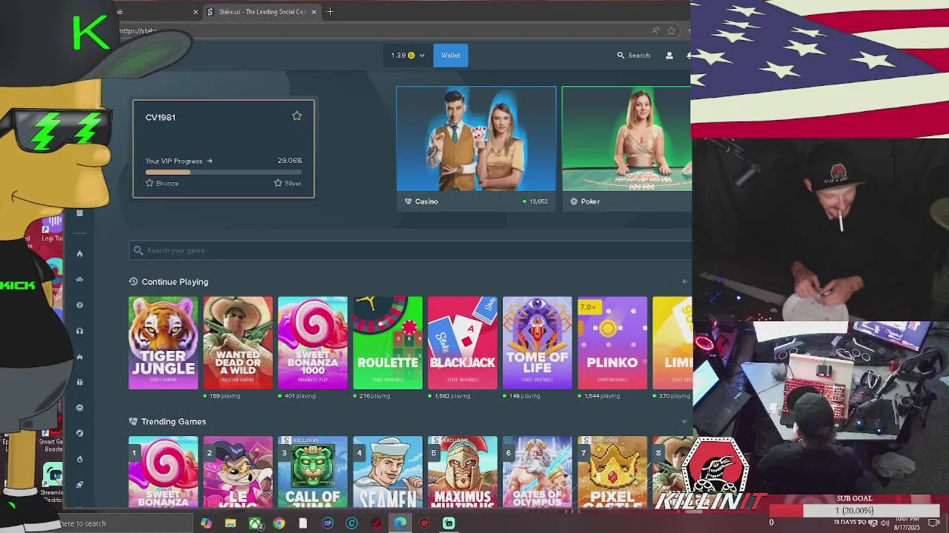The height and width of the screenshot is (533, 949).
Task: Open sidebar rocket icon
Action: click(x=79, y=485)
